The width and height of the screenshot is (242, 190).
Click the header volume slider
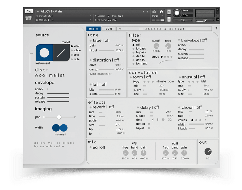click(x=205, y=20)
